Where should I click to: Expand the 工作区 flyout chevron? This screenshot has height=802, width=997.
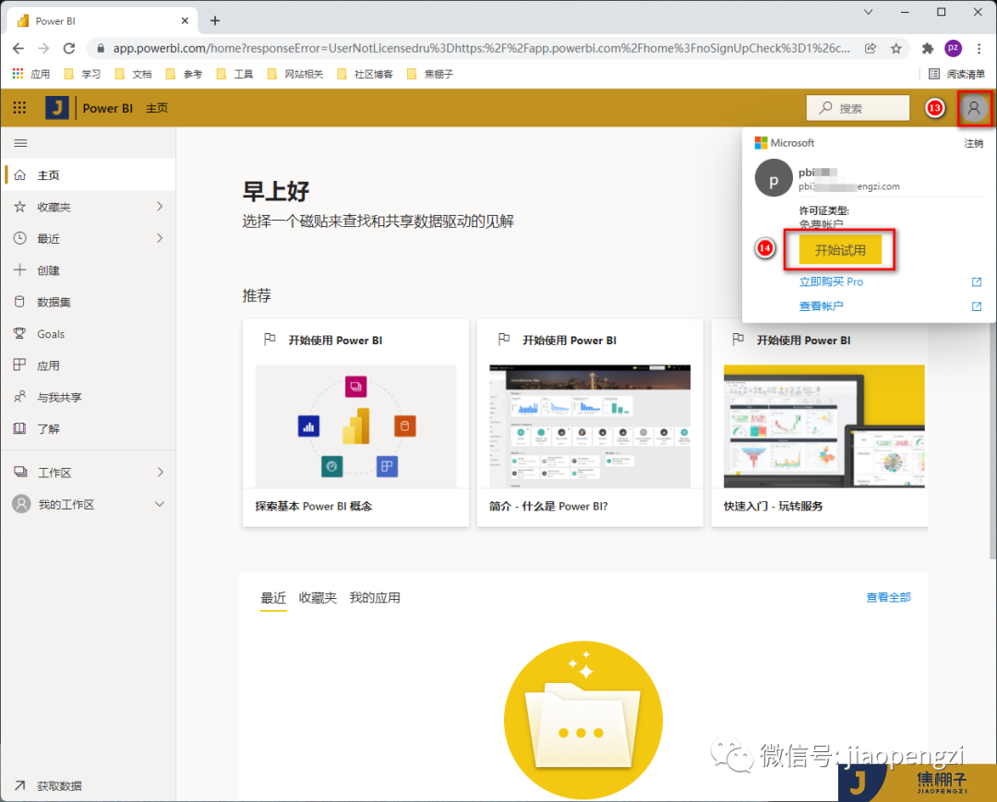tap(161, 472)
